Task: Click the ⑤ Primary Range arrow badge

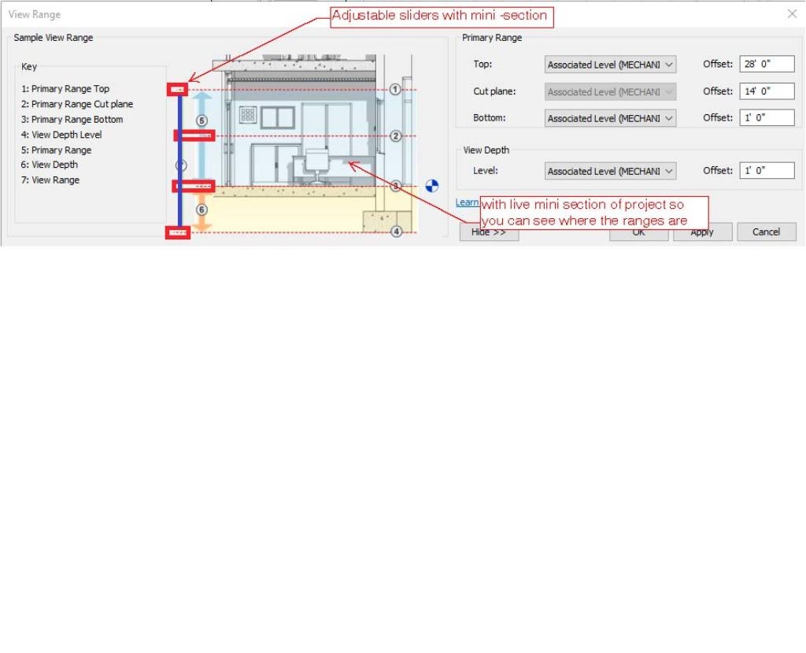Action: coord(201,120)
